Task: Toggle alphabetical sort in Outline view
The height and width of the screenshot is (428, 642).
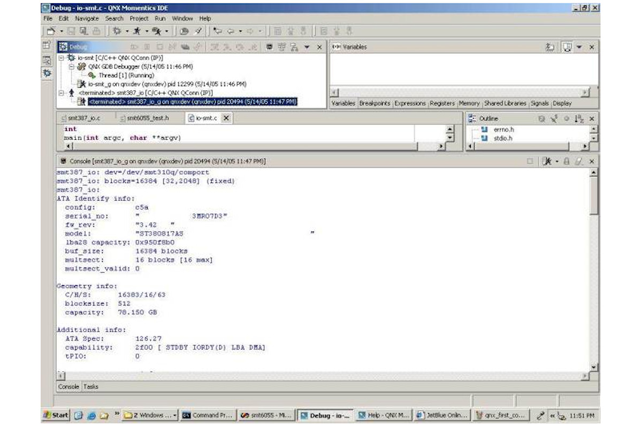Action: 579,118
